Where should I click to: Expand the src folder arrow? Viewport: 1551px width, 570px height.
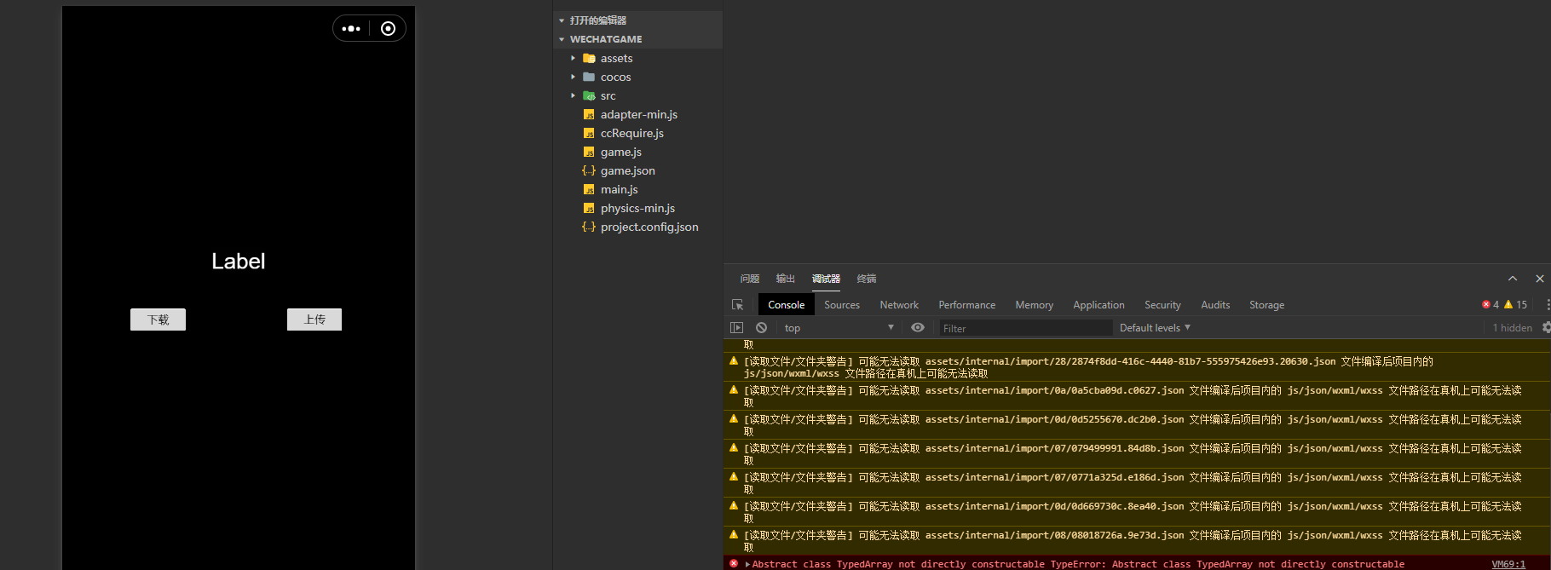tap(573, 95)
